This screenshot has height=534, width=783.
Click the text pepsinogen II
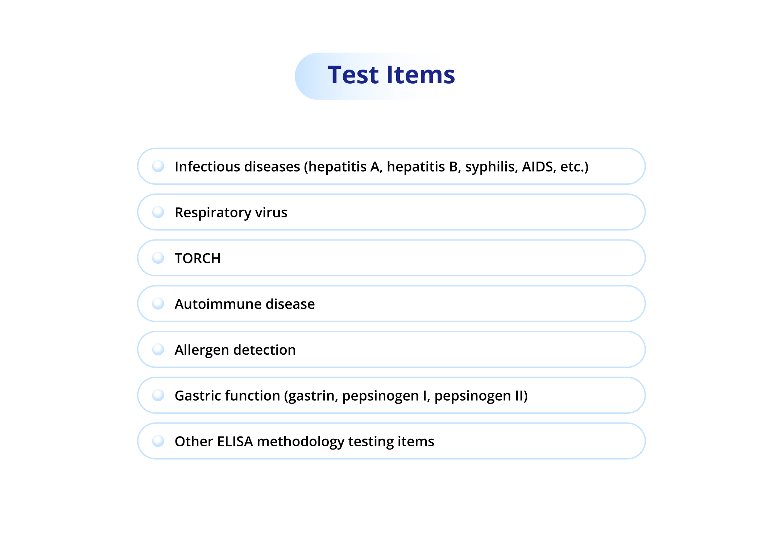point(479,396)
